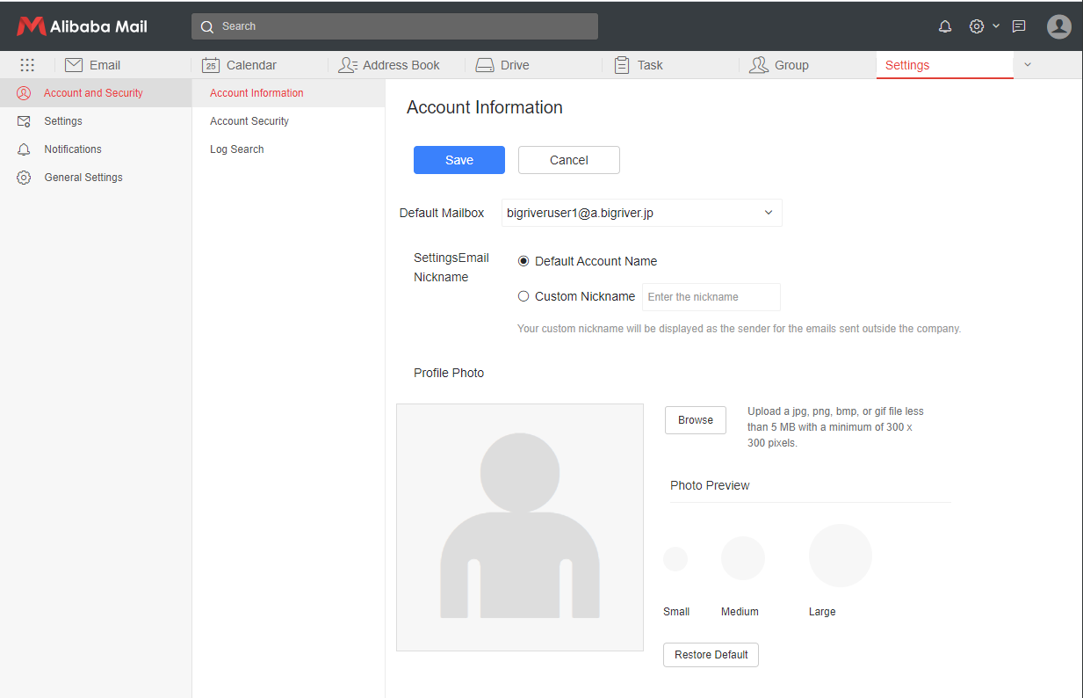The height and width of the screenshot is (698, 1083).
Task: Click the search magnifier icon
Action: 207,26
